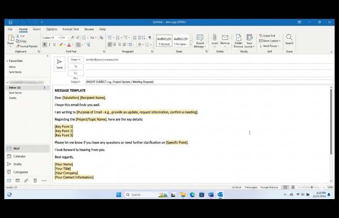Open the Change Case Aa dropdown
This screenshot has height=218, width=339.
(93, 38)
